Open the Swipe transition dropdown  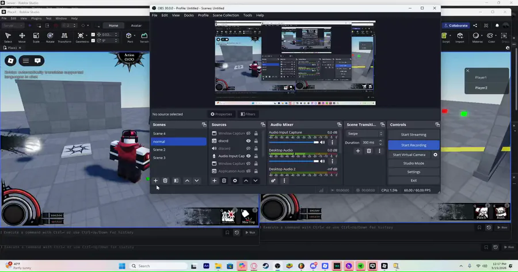coord(365,133)
